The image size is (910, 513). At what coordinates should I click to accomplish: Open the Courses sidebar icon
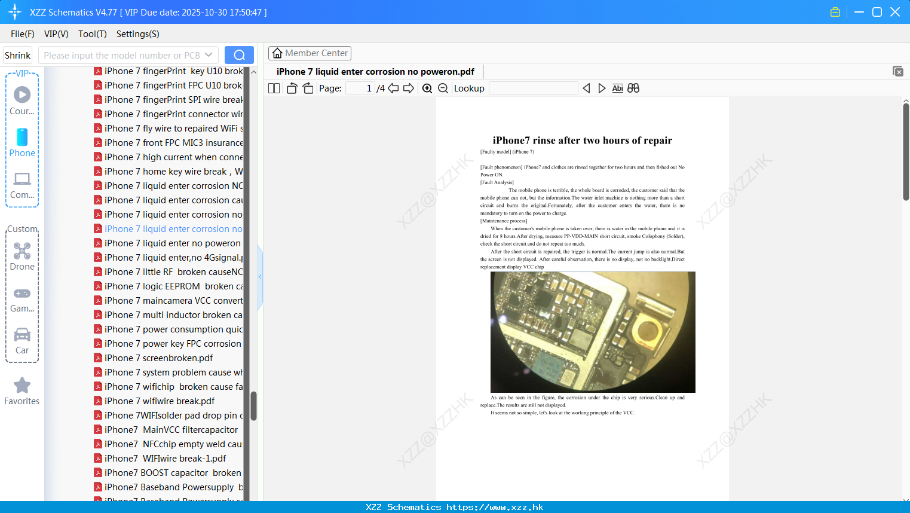point(22,101)
